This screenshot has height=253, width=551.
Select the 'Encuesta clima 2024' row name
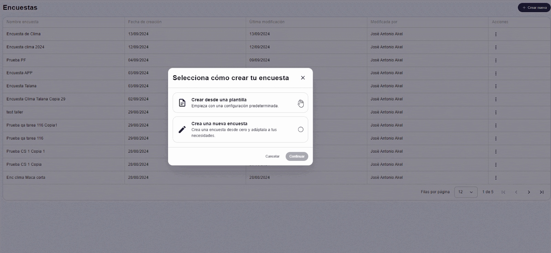pyautogui.click(x=25, y=47)
